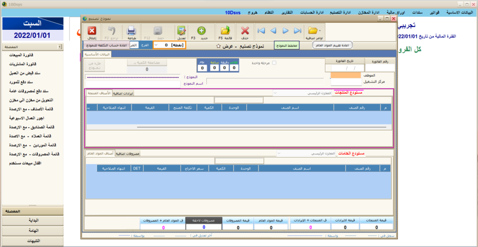
Task: Go to first record with the skip-back arrow
Action: pos(261,30)
